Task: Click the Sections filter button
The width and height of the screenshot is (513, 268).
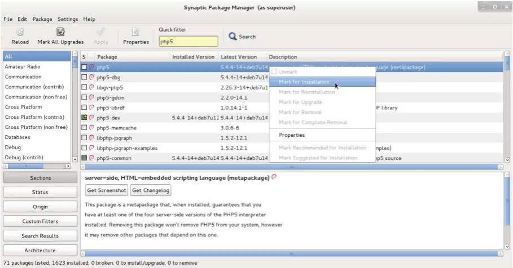Action: (x=40, y=178)
